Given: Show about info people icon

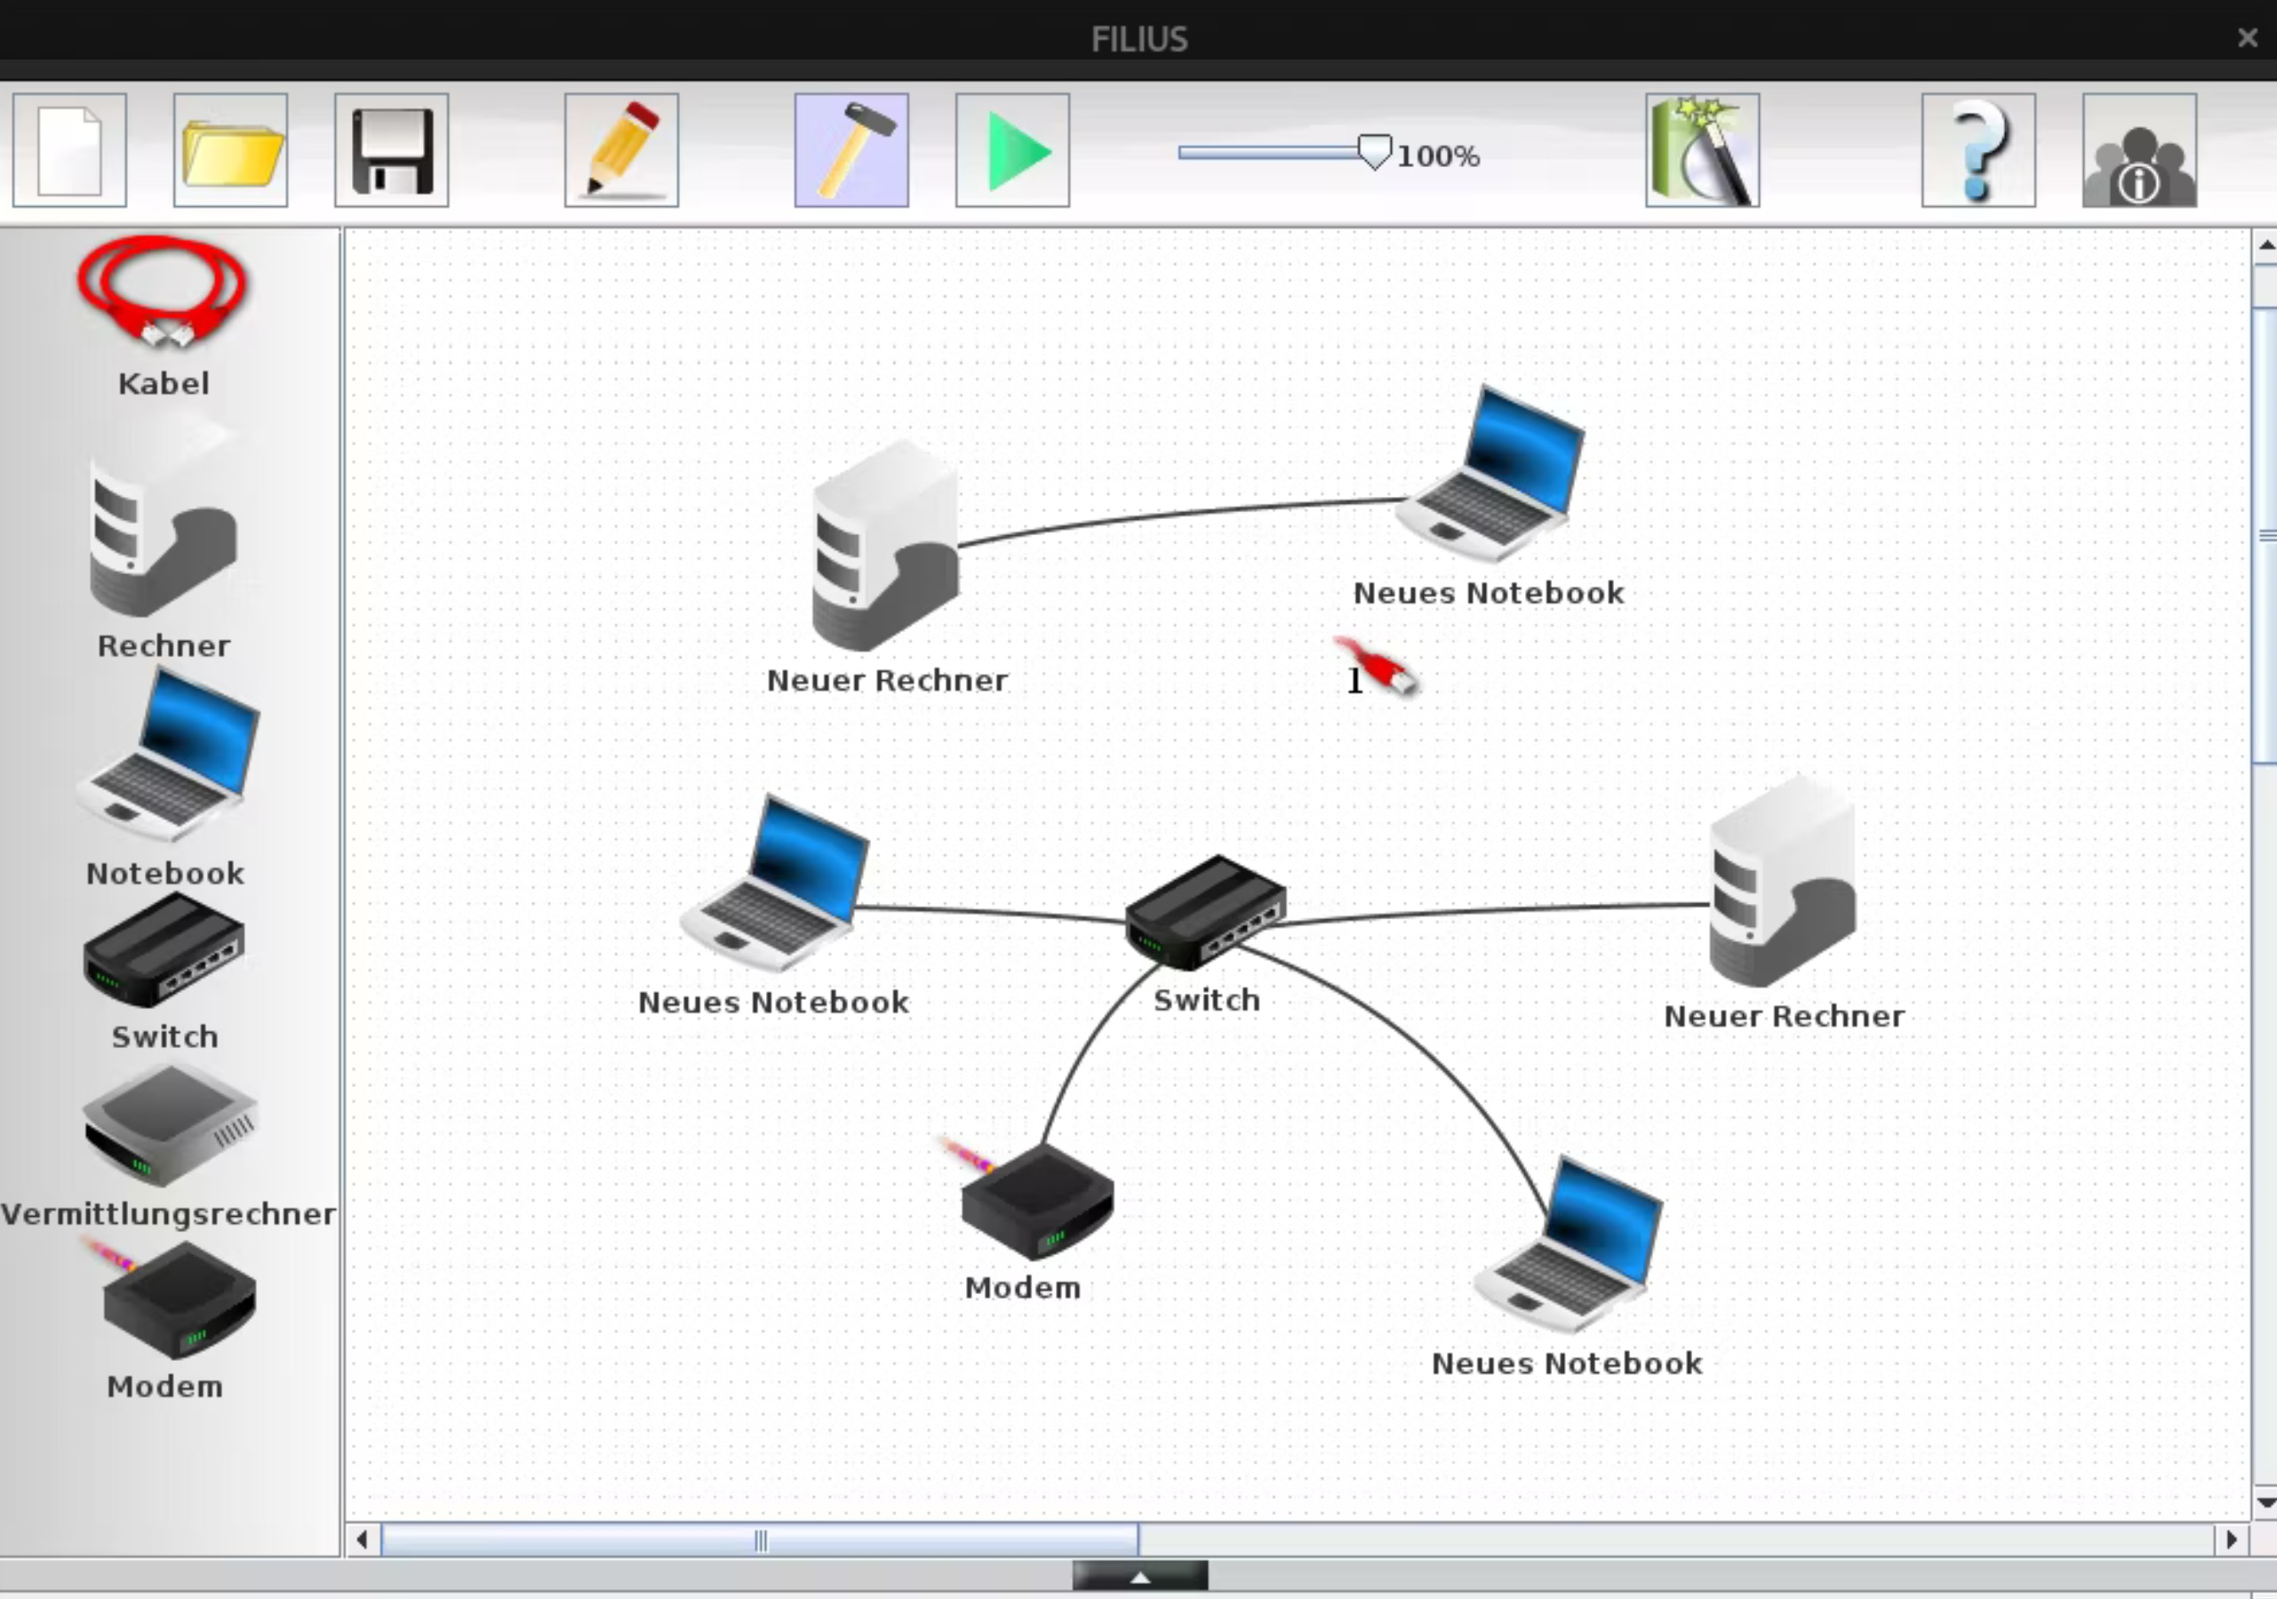Looking at the screenshot, I should tap(2139, 151).
